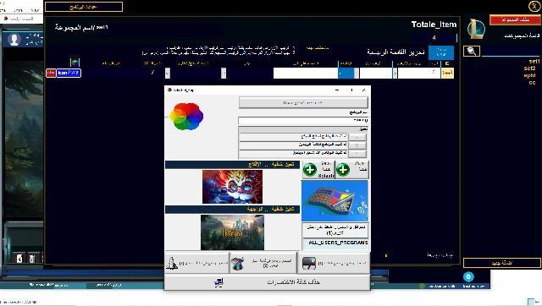The height and width of the screenshot is (306, 542).
Task: Open the dropdown in the middle of the row
Action: 224,73
